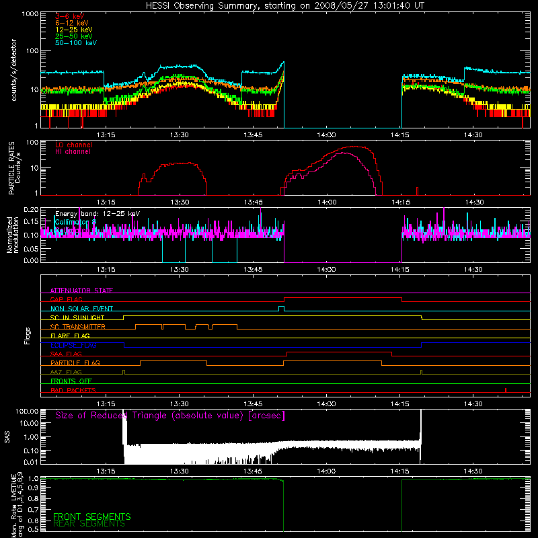The image size is (538, 538).
Task: Click the counts/s/detector axis label
Action: 13,70
